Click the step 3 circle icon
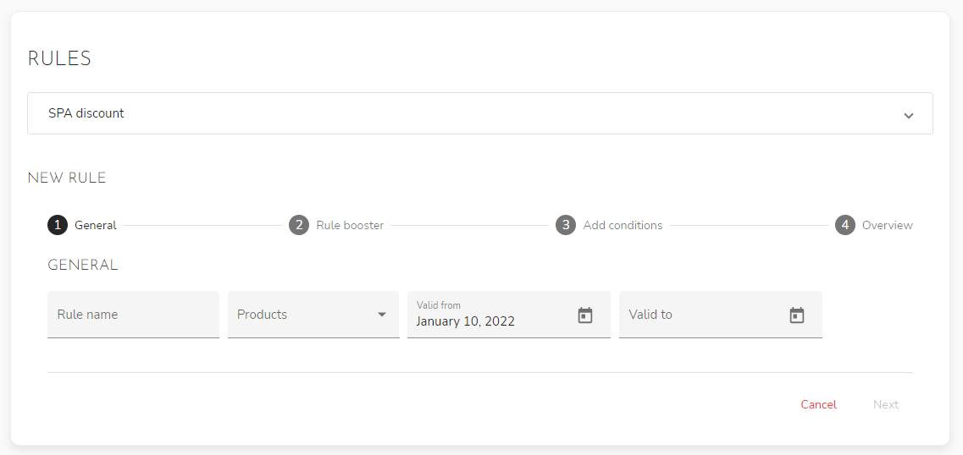The width and height of the screenshot is (963, 455). click(x=566, y=225)
